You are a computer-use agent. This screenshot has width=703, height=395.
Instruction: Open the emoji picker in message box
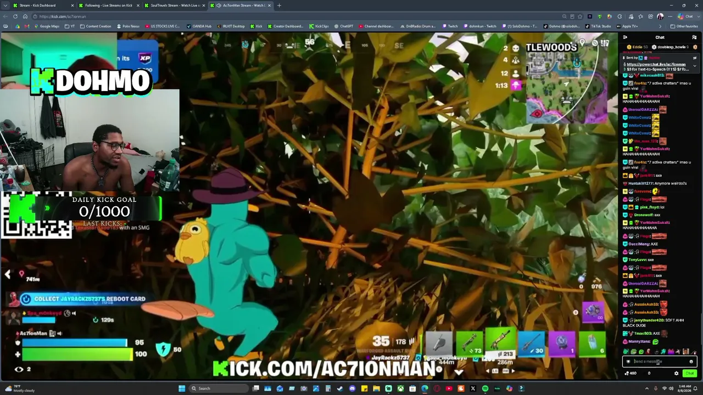691,362
